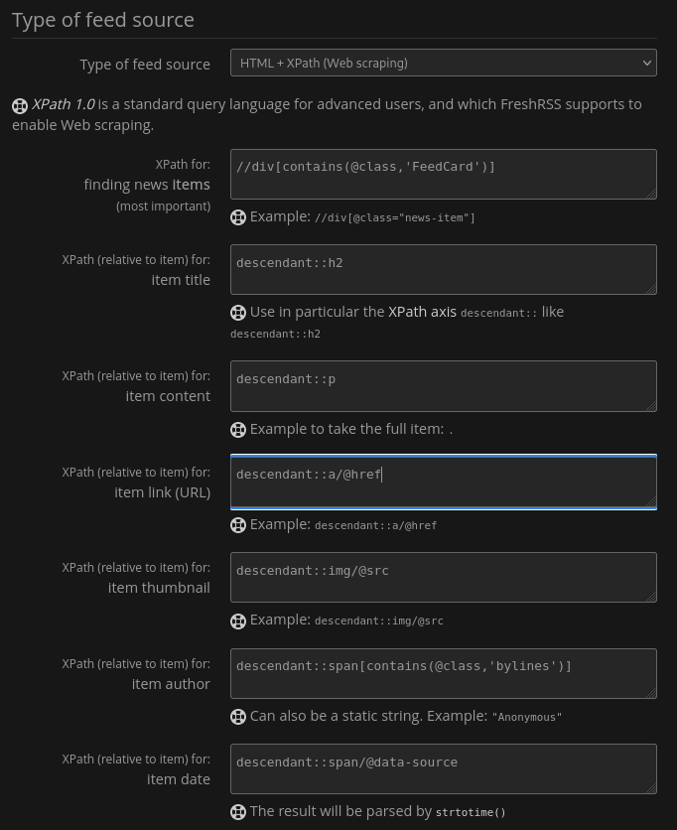Click the item link (URL) XPath field

443,482
